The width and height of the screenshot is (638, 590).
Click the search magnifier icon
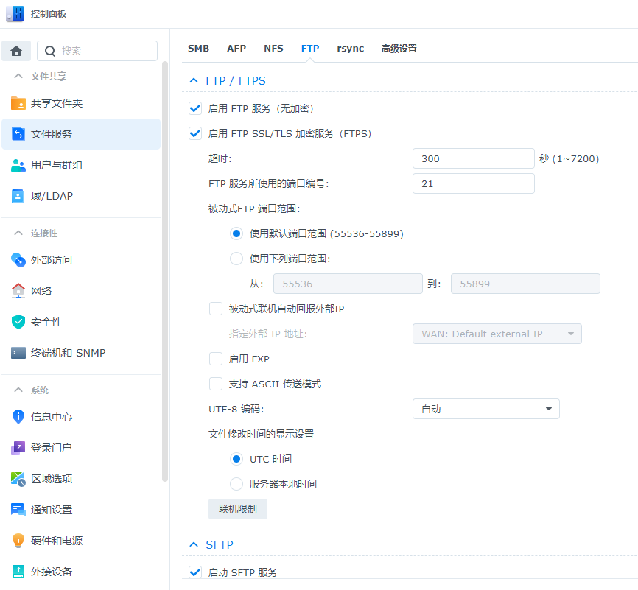[x=50, y=52]
